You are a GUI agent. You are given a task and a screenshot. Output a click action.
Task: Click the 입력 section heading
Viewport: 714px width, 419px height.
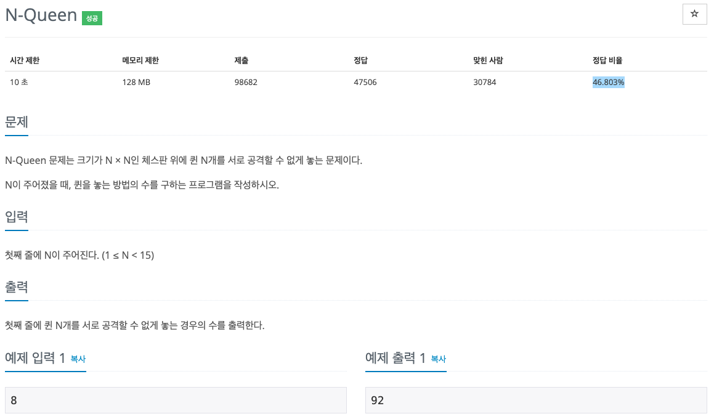point(17,216)
